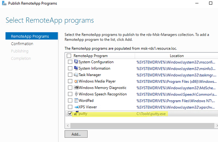Click the Publish RemoteApp Programs title icon
This screenshot has height=142, width=218.
(4, 3)
